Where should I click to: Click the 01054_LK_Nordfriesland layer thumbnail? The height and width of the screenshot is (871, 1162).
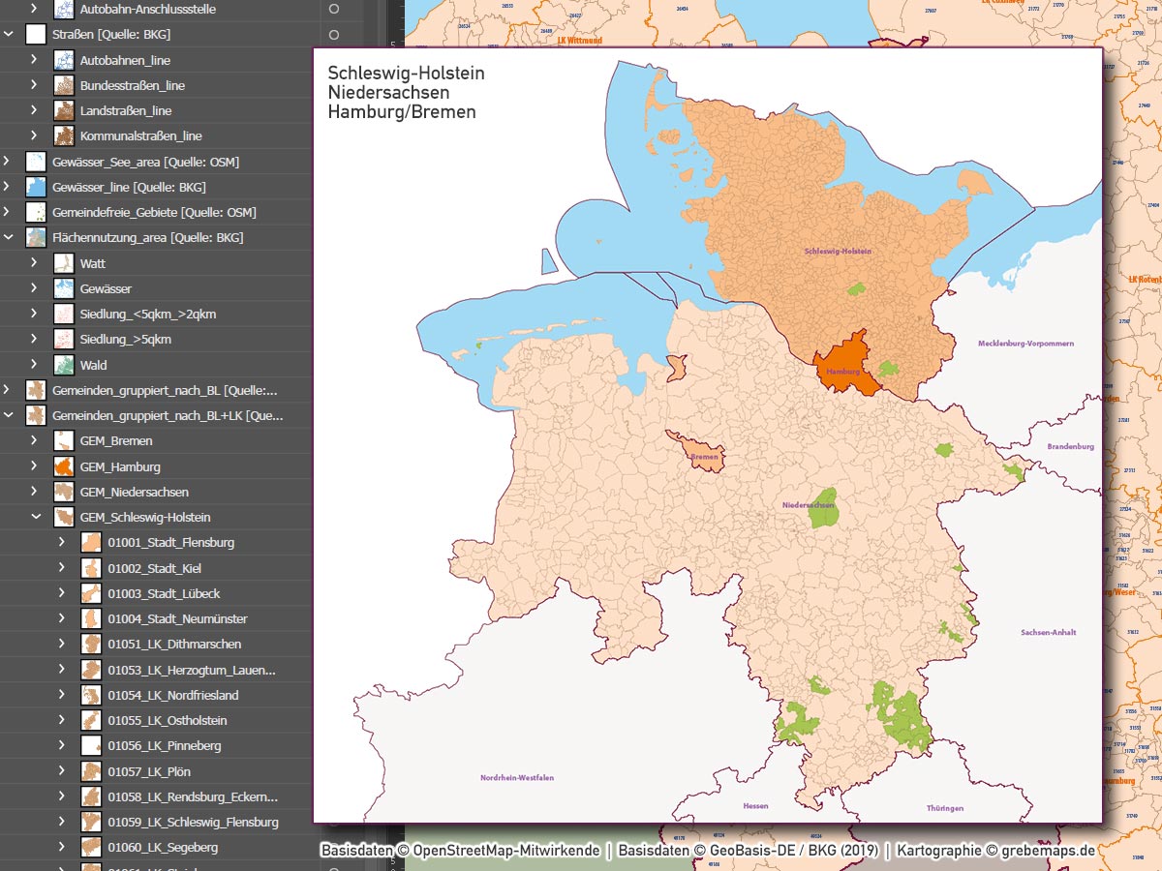(92, 695)
